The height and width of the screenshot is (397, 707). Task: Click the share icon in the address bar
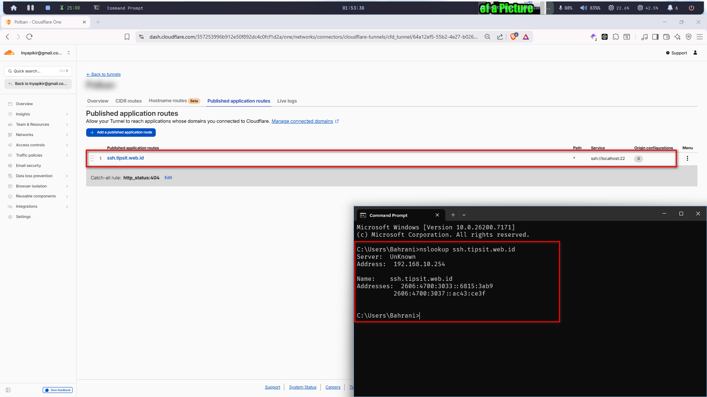click(x=500, y=37)
